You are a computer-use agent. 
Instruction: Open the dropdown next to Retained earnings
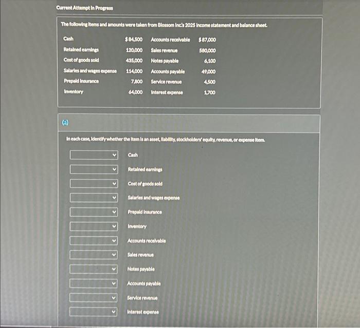point(94,169)
